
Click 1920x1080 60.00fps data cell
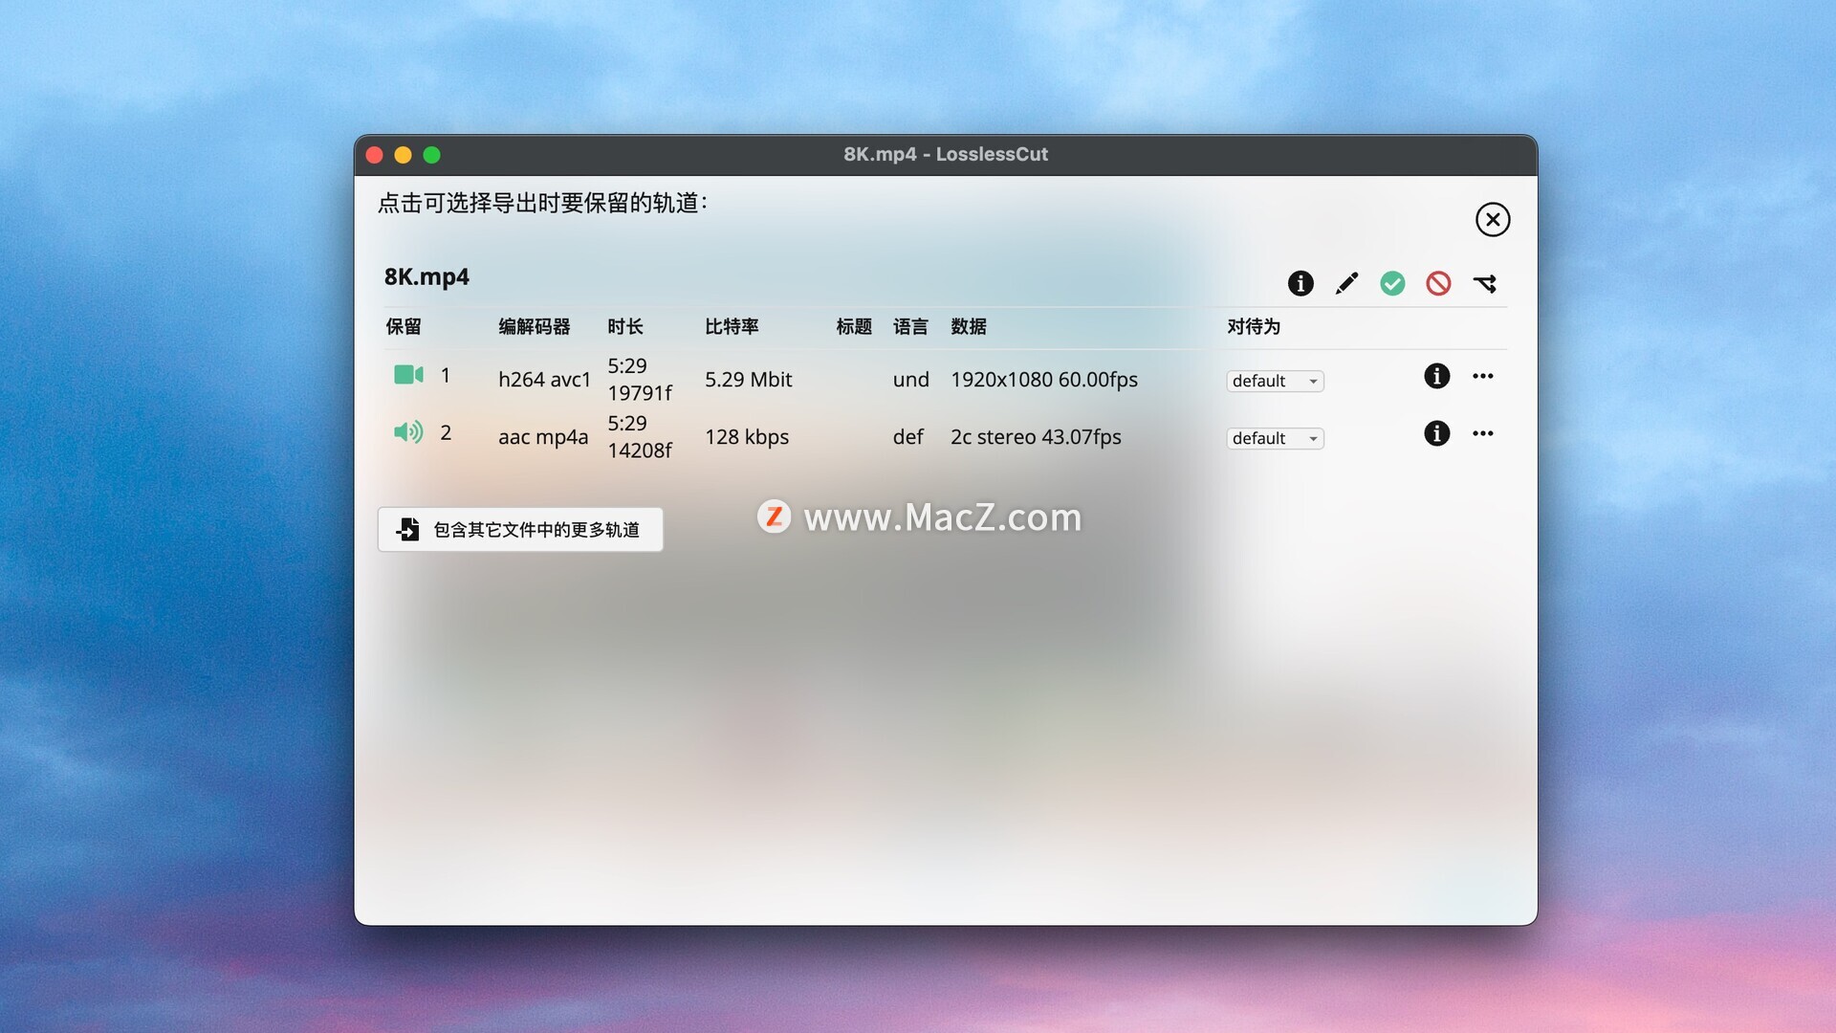click(1044, 380)
